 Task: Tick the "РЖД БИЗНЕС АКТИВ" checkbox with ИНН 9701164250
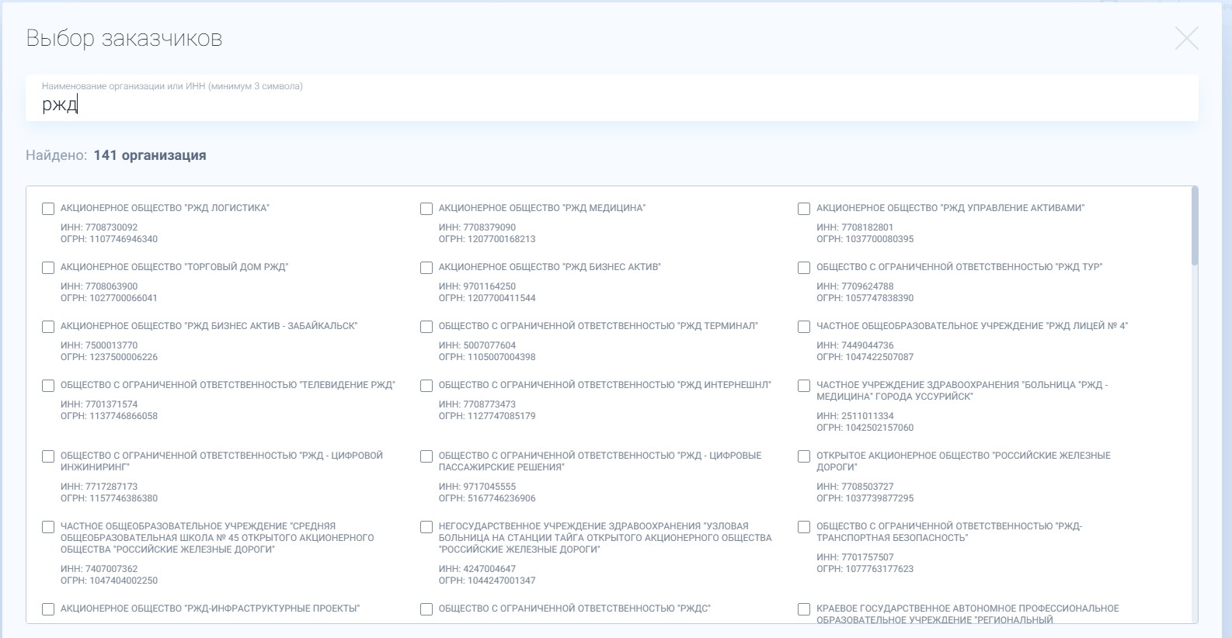pyautogui.click(x=426, y=268)
